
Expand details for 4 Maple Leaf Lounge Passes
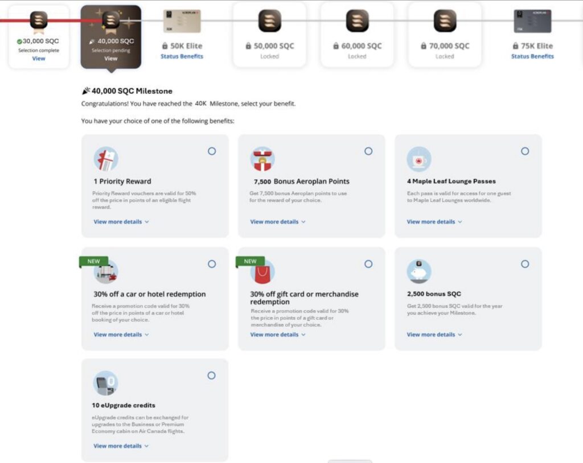click(x=434, y=222)
